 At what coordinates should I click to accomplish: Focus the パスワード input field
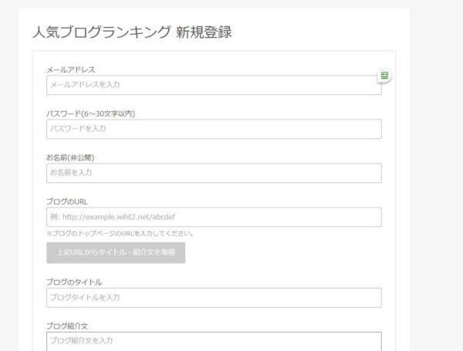coord(214,129)
